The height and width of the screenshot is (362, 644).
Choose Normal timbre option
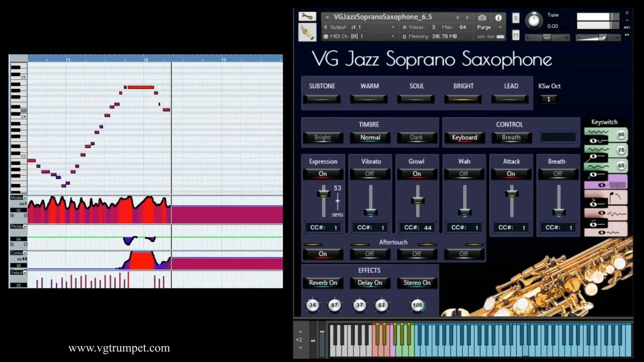[370, 137]
